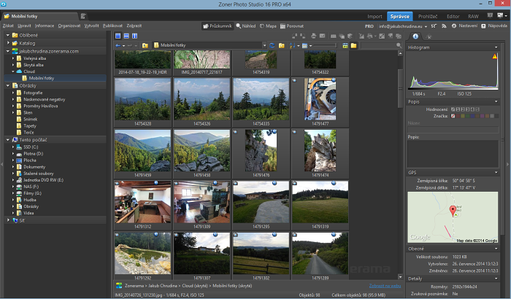Open the Získat menu

pyautogui.click(x=8, y=26)
